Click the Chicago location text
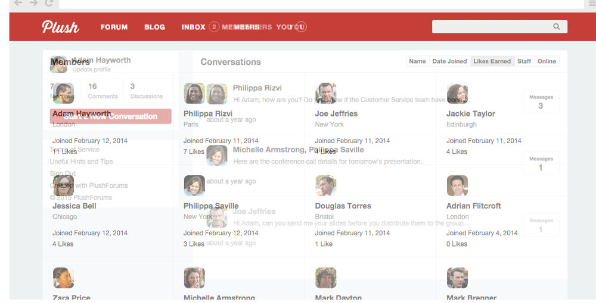596x303 pixels. (64, 217)
